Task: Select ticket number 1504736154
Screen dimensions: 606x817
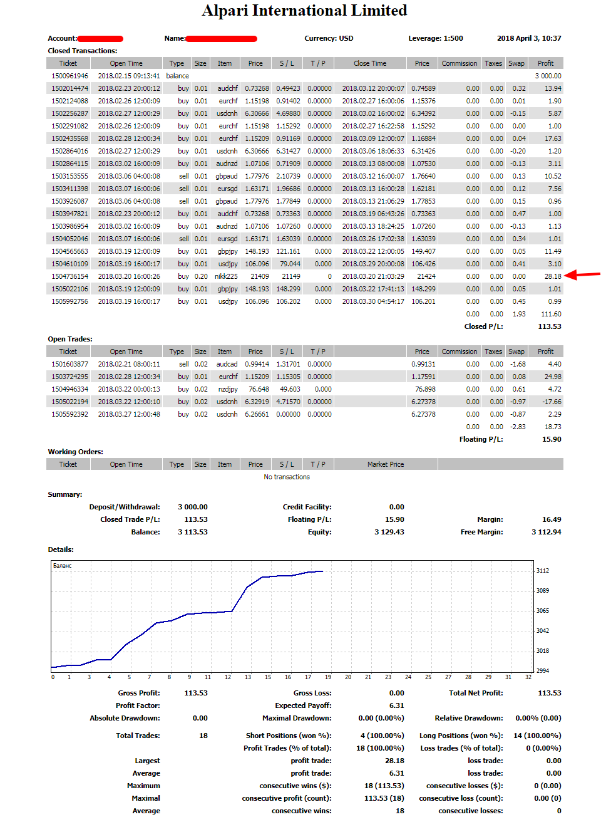Action: 70,276
